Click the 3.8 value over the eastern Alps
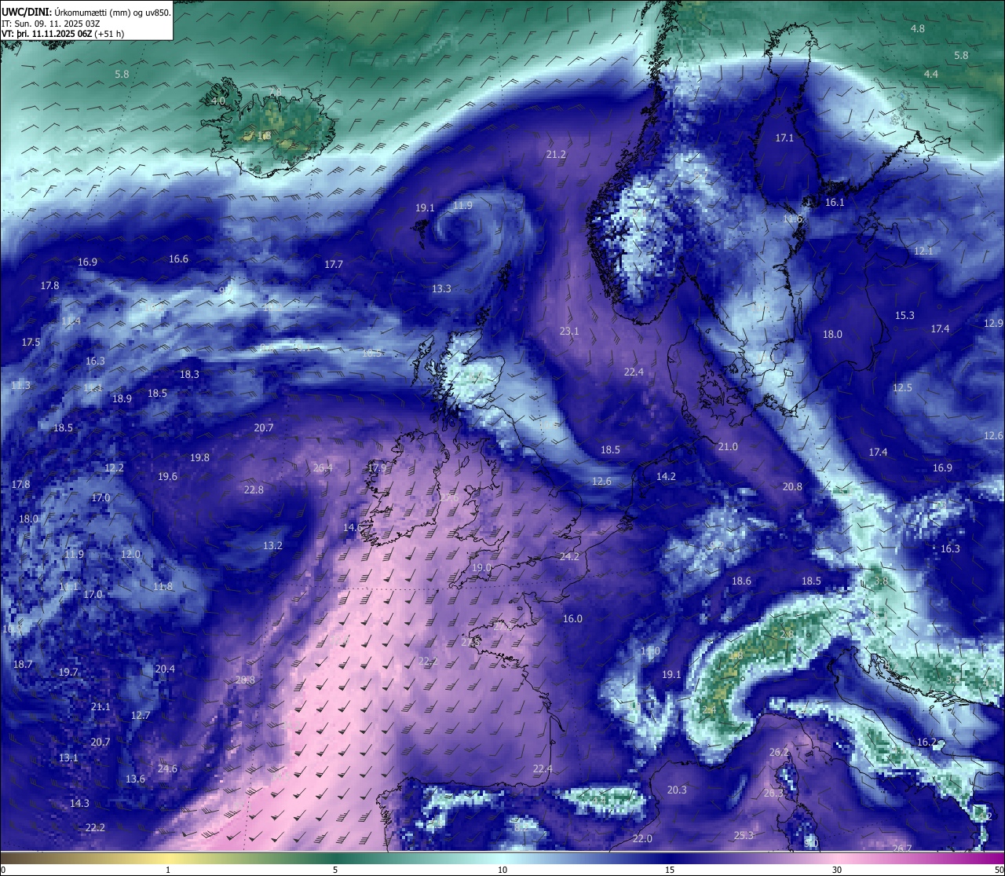 click(x=881, y=581)
